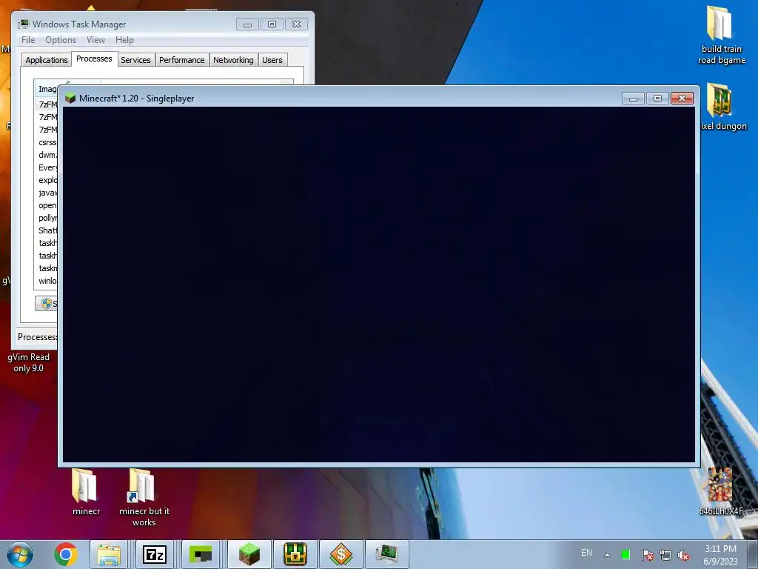The height and width of the screenshot is (569, 758).
Task: Click the Show desktop button
Action: 753,554
